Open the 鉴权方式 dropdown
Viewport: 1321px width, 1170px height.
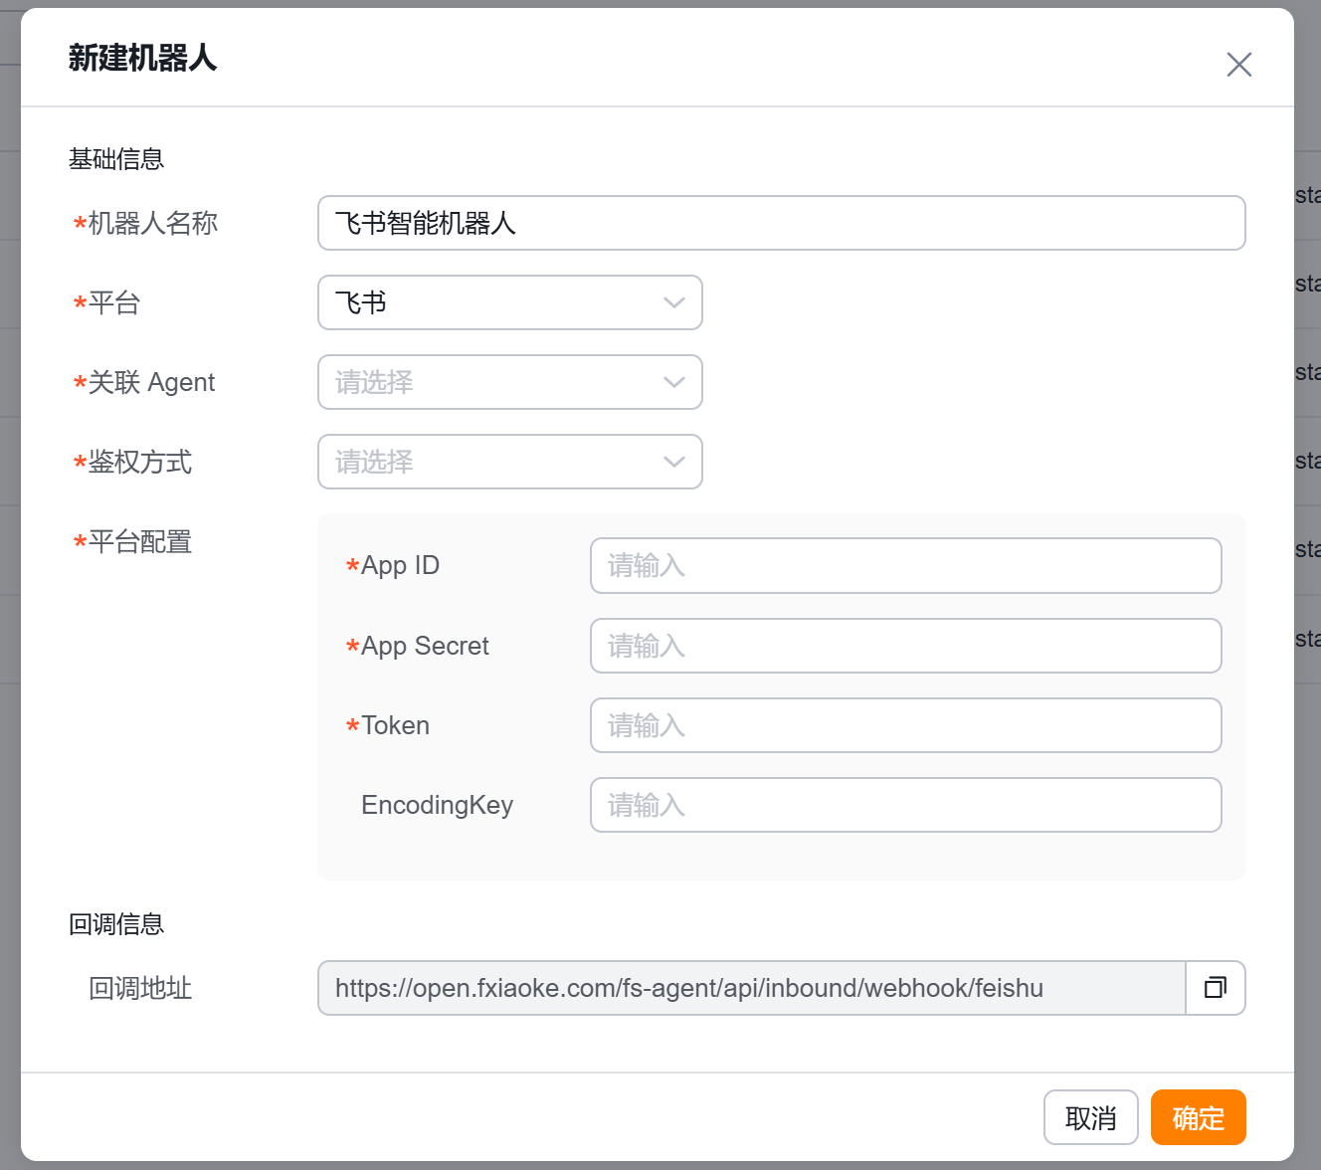(510, 462)
